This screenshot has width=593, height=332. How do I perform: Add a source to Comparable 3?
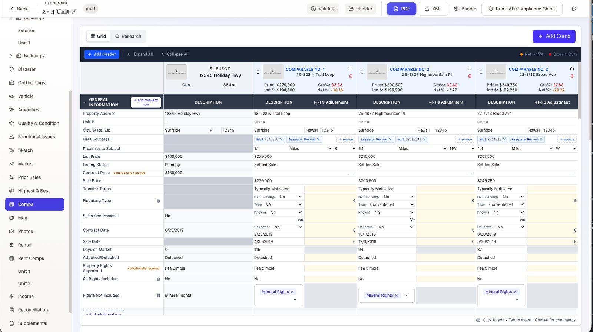(x=567, y=139)
